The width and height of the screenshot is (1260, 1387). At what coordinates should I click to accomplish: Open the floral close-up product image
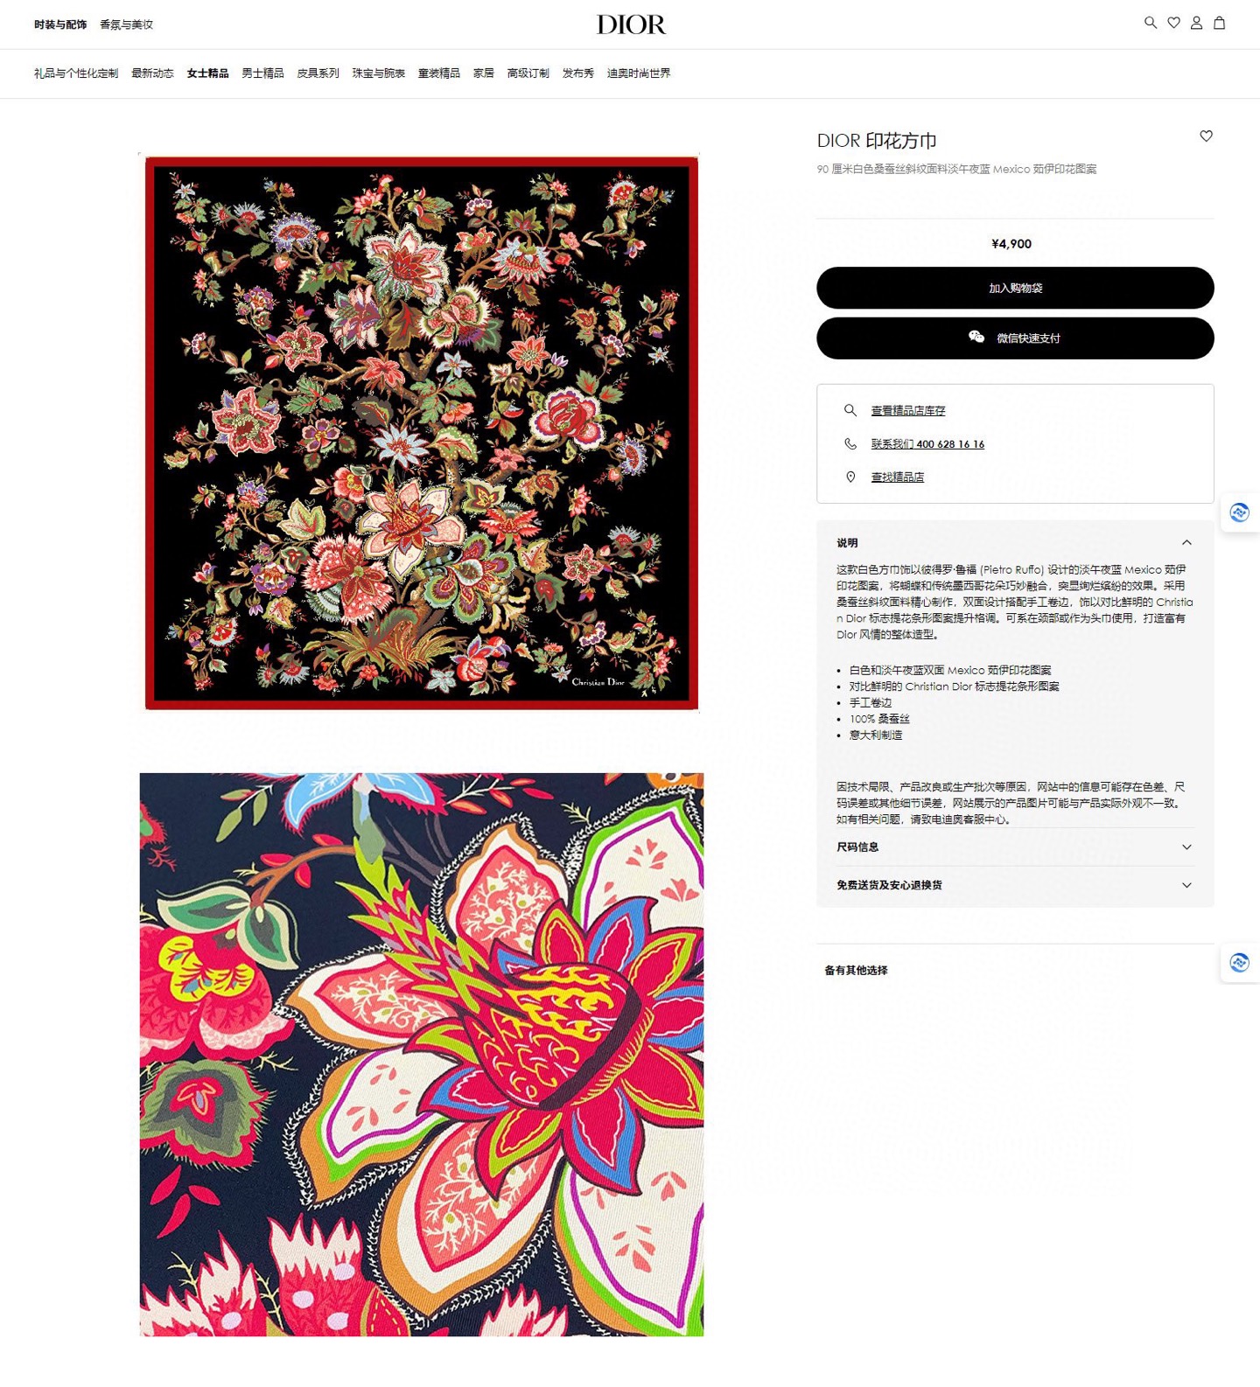point(422,1054)
